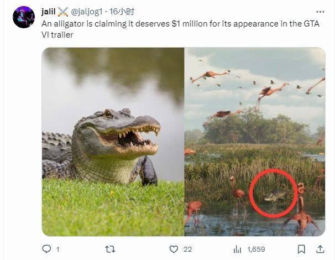The width and height of the screenshot is (335, 260).
Task: Click the alligator's open mouth in left photo
Action: [134, 139]
